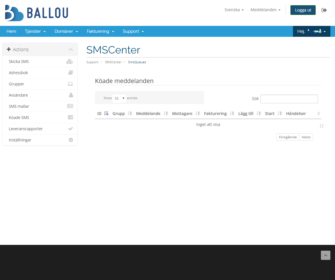Viewport: 335px width, 280px height.
Task: Click the logout door icon next to Logga ut
Action: [324, 10]
